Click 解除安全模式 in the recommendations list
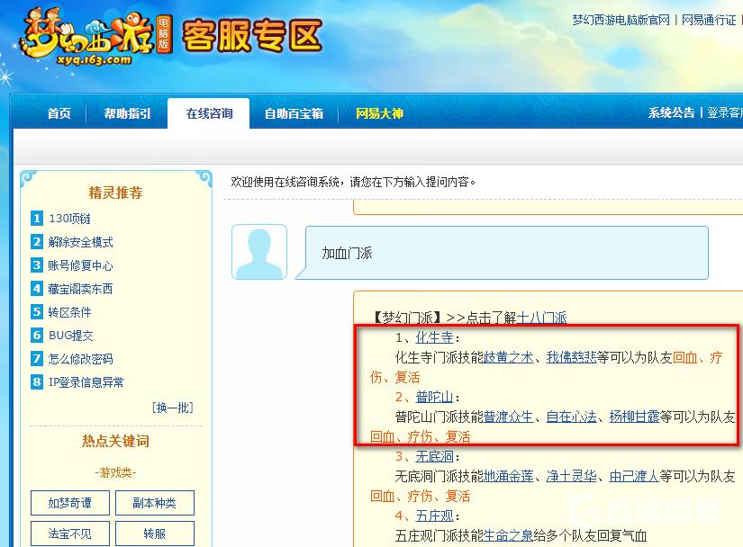 point(81,242)
